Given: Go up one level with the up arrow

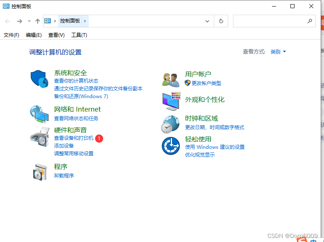Looking at the screenshot, I should [x=38, y=21].
